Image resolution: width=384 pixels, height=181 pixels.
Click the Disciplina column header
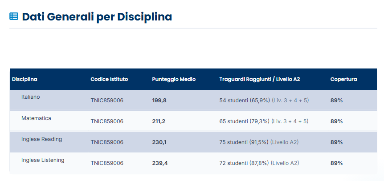point(25,79)
